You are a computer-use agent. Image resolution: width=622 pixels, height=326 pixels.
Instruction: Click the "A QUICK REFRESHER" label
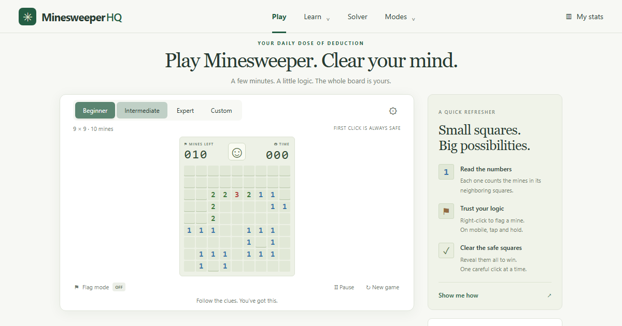point(466,112)
